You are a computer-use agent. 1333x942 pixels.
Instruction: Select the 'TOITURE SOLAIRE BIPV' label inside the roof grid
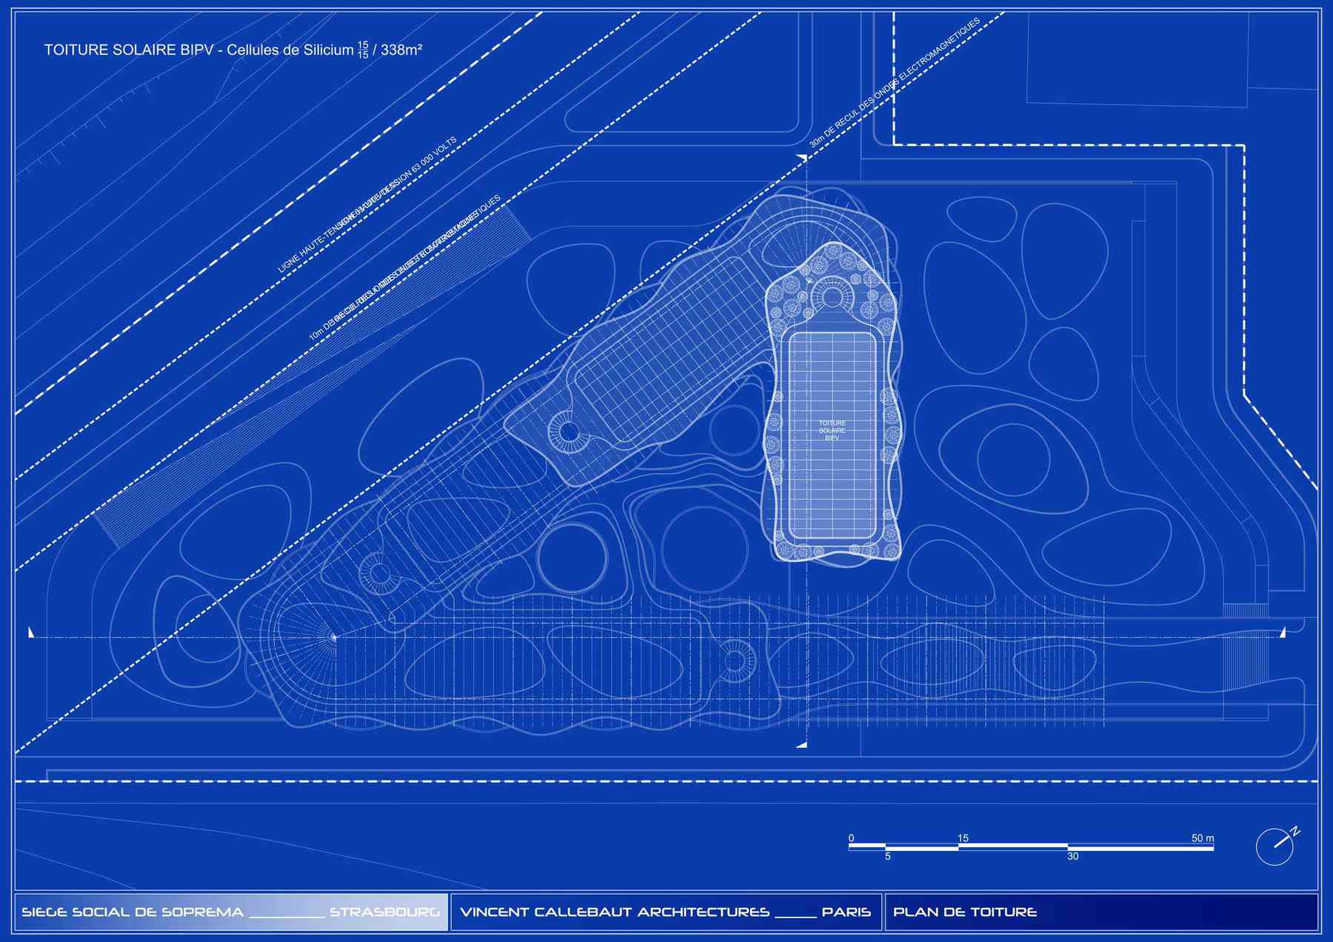point(832,430)
